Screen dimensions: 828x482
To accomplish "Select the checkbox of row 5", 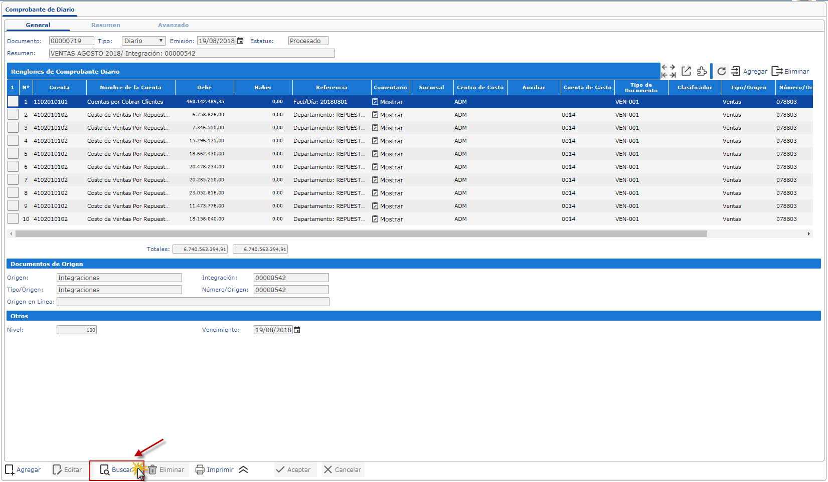I will pyautogui.click(x=13, y=153).
